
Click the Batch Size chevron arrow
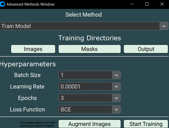tap(116, 75)
